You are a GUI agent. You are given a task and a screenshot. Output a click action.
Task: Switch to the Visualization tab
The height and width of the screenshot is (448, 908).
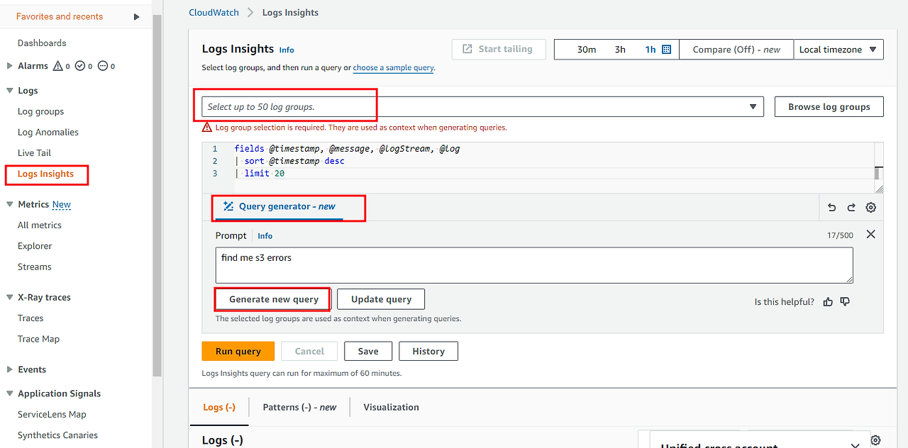391,407
